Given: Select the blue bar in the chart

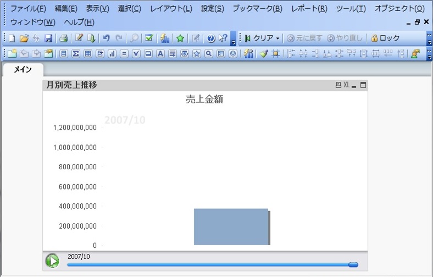Looking at the screenshot, I should (231, 227).
